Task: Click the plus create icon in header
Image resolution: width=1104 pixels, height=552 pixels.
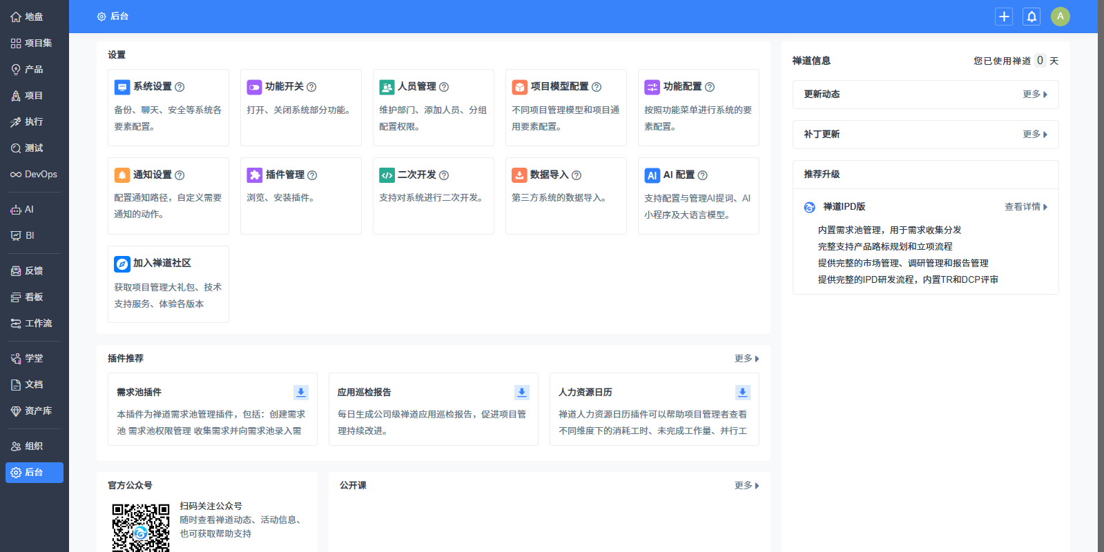Action: pyautogui.click(x=1004, y=17)
